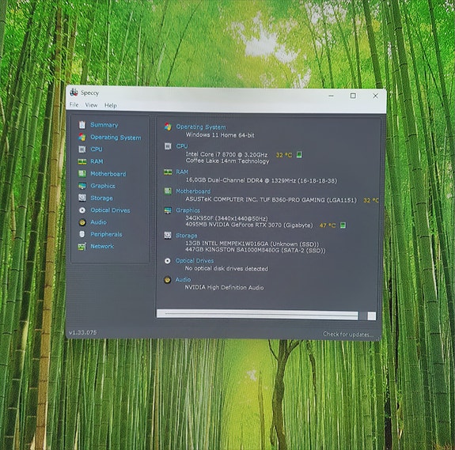This screenshot has height=450, width=455.
Task: Select the Optical Drives disc icon in sidebar
Action: 82,210
